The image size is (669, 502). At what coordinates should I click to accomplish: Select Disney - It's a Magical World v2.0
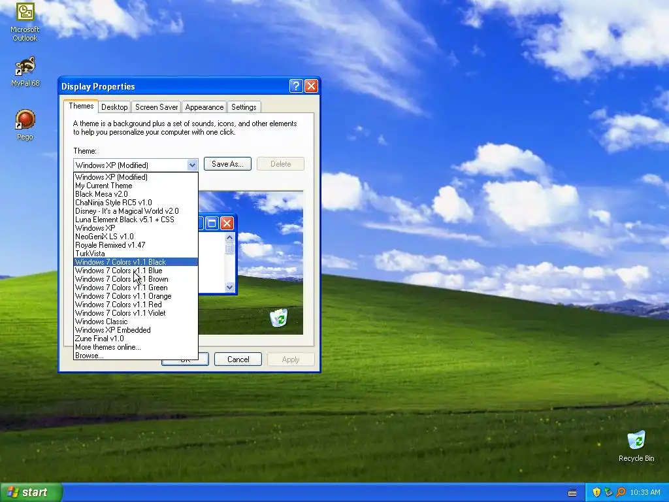[x=136, y=211]
